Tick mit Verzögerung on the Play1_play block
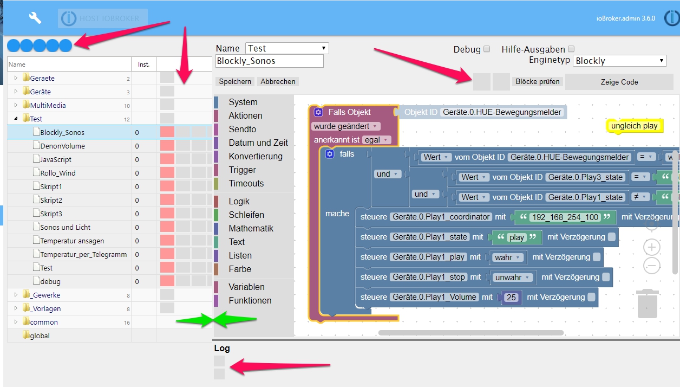680x387 pixels. 597,257
